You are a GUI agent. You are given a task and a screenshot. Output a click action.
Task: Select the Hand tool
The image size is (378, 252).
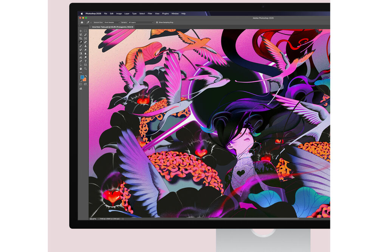[x=81, y=68]
